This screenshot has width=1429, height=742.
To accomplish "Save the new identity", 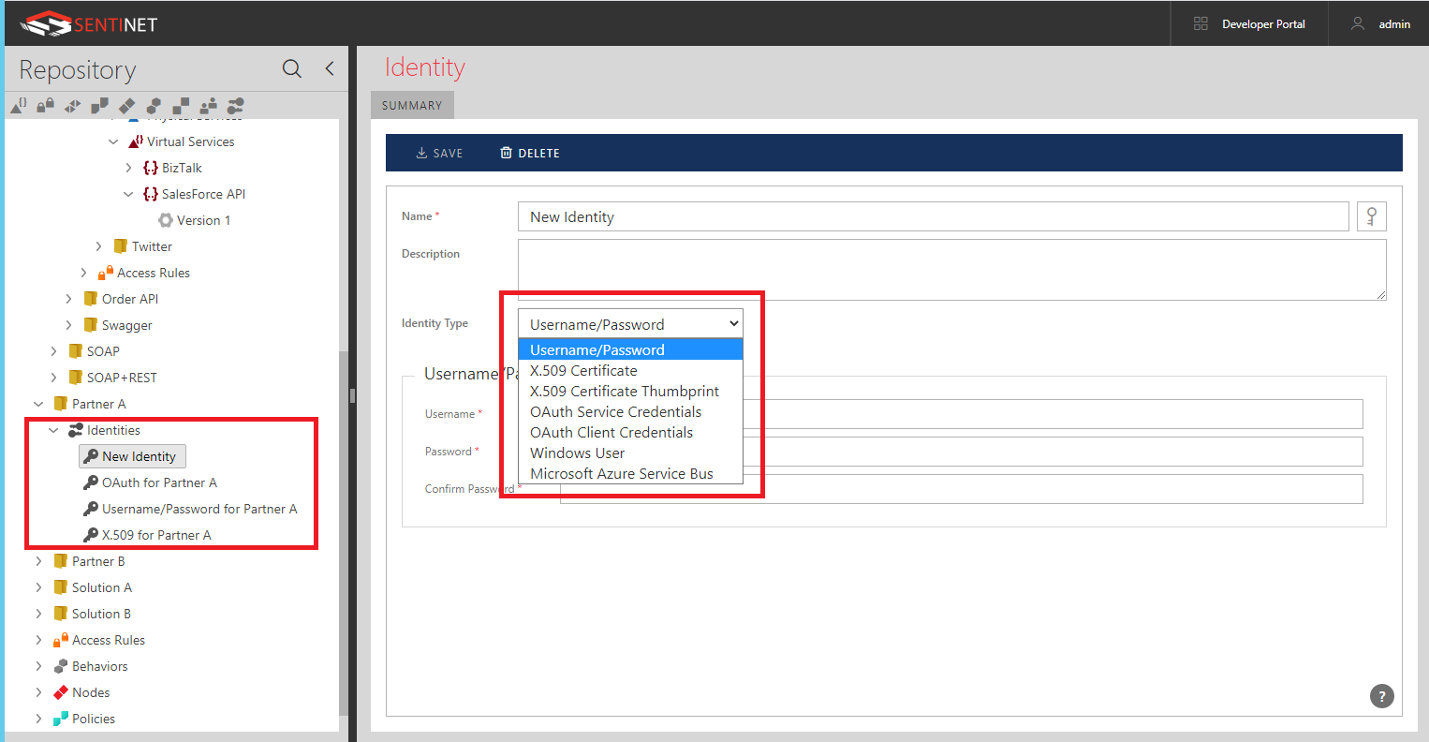I will pyautogui.click(x=439, y=153).
